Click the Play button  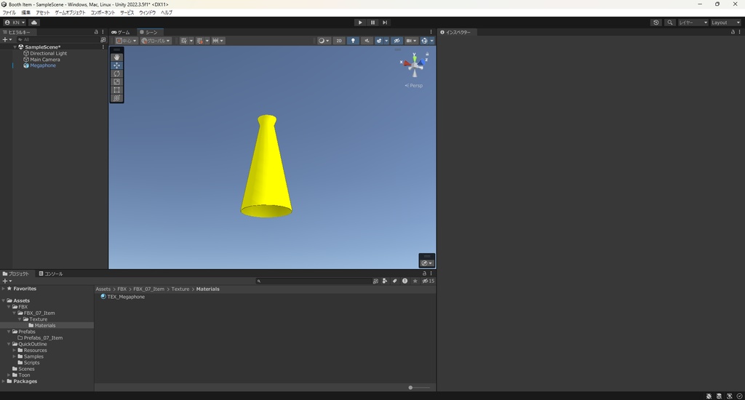tap(360, 23)
